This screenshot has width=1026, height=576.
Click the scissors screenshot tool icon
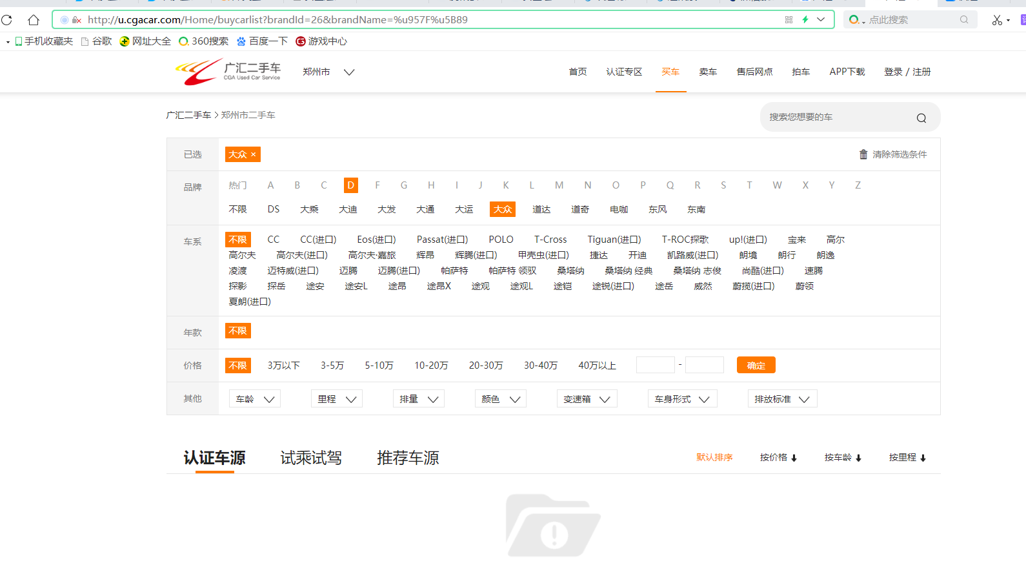coord(997,20)
